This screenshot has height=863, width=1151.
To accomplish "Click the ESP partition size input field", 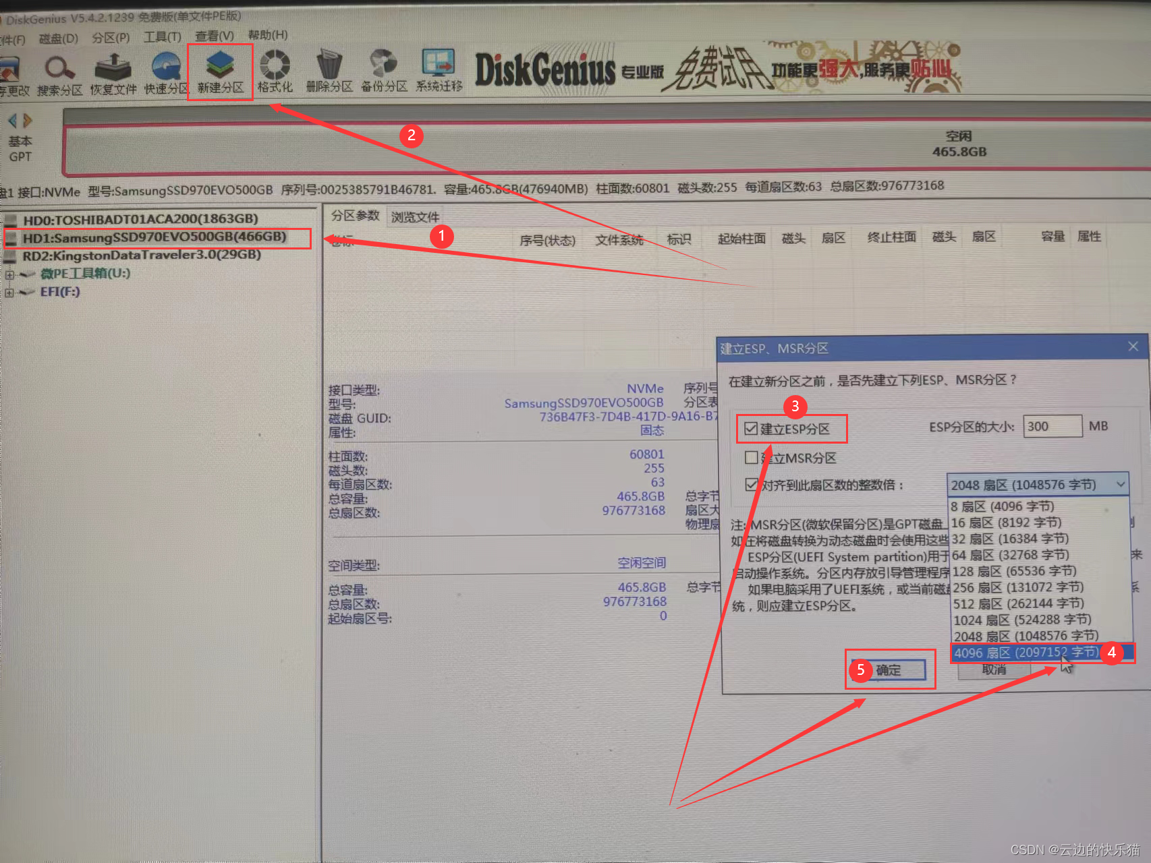I will [x=1052, y=426].
